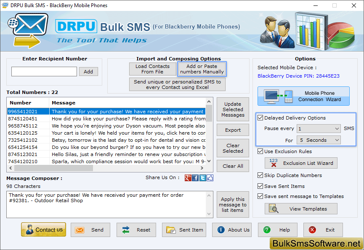Open Help
Screen dimensions: 364x250
278,230
